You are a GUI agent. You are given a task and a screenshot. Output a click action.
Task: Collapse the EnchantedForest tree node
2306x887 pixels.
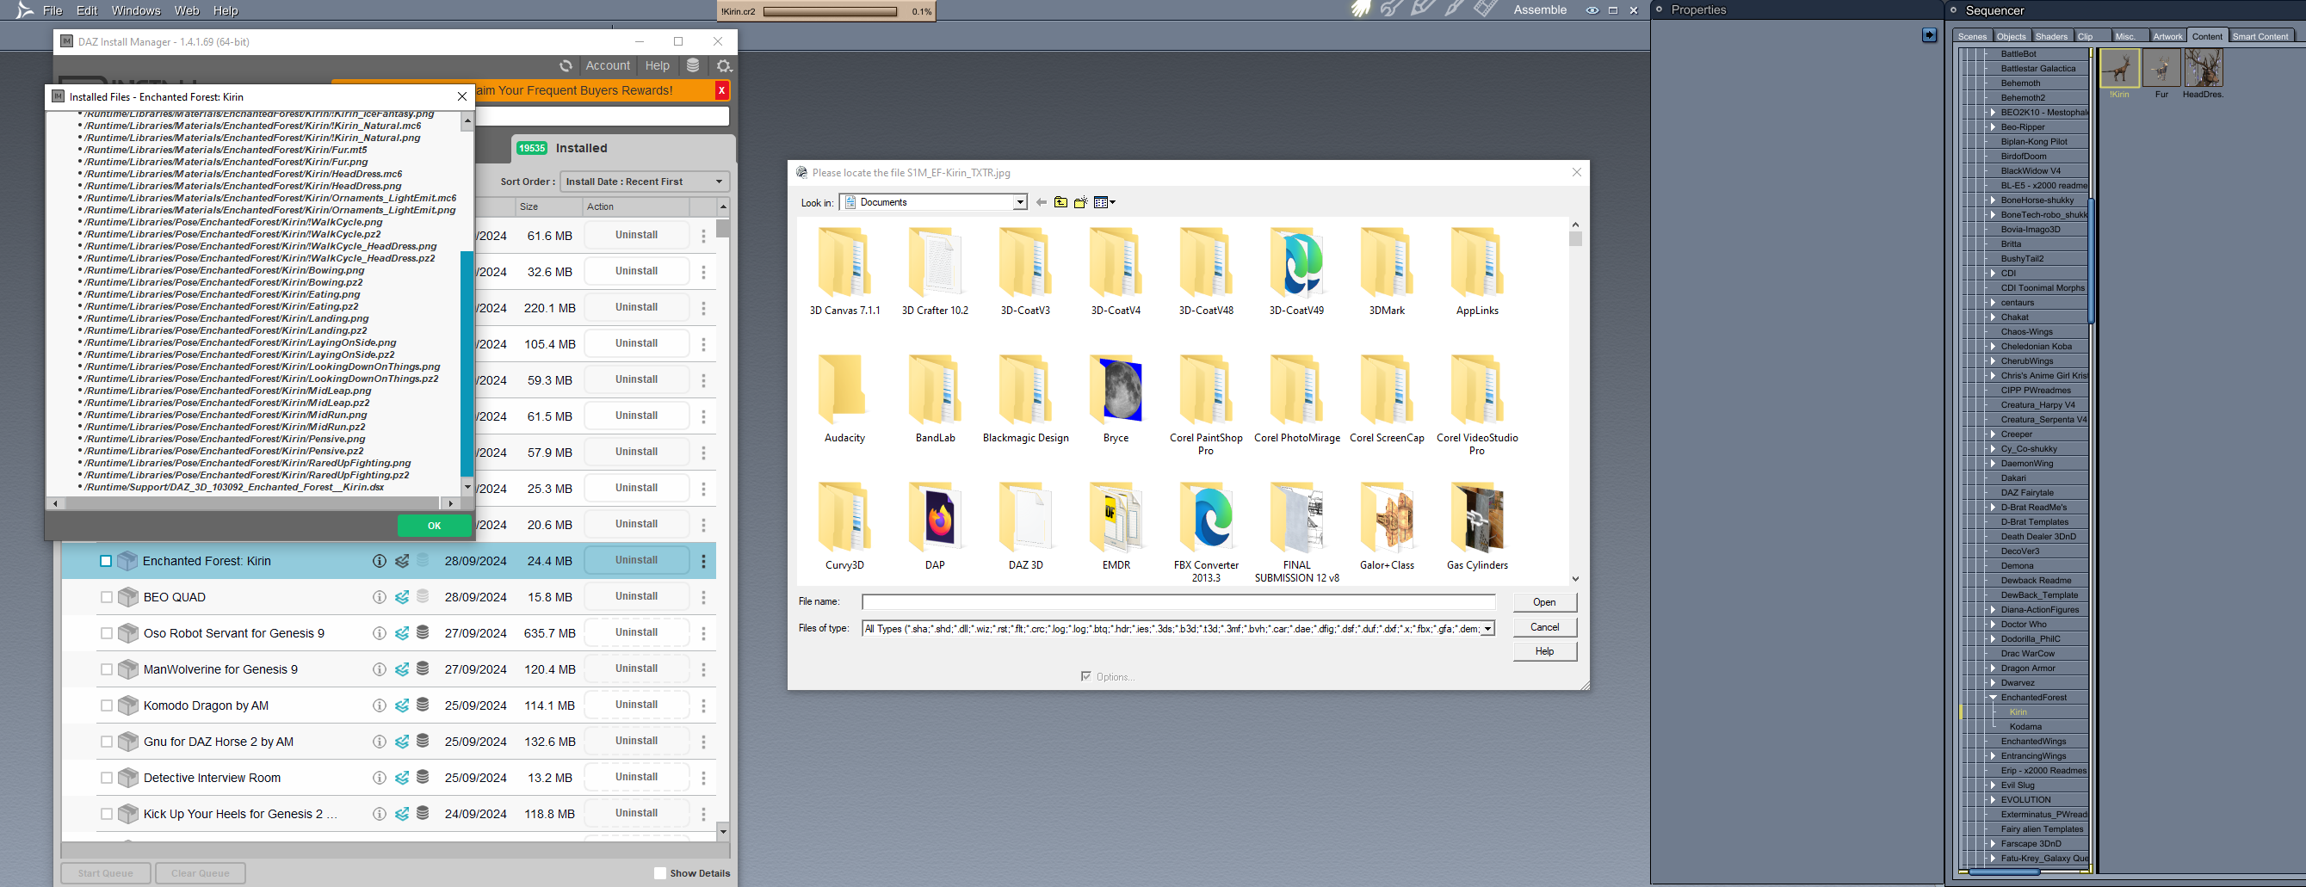(x=1993, y=697)
